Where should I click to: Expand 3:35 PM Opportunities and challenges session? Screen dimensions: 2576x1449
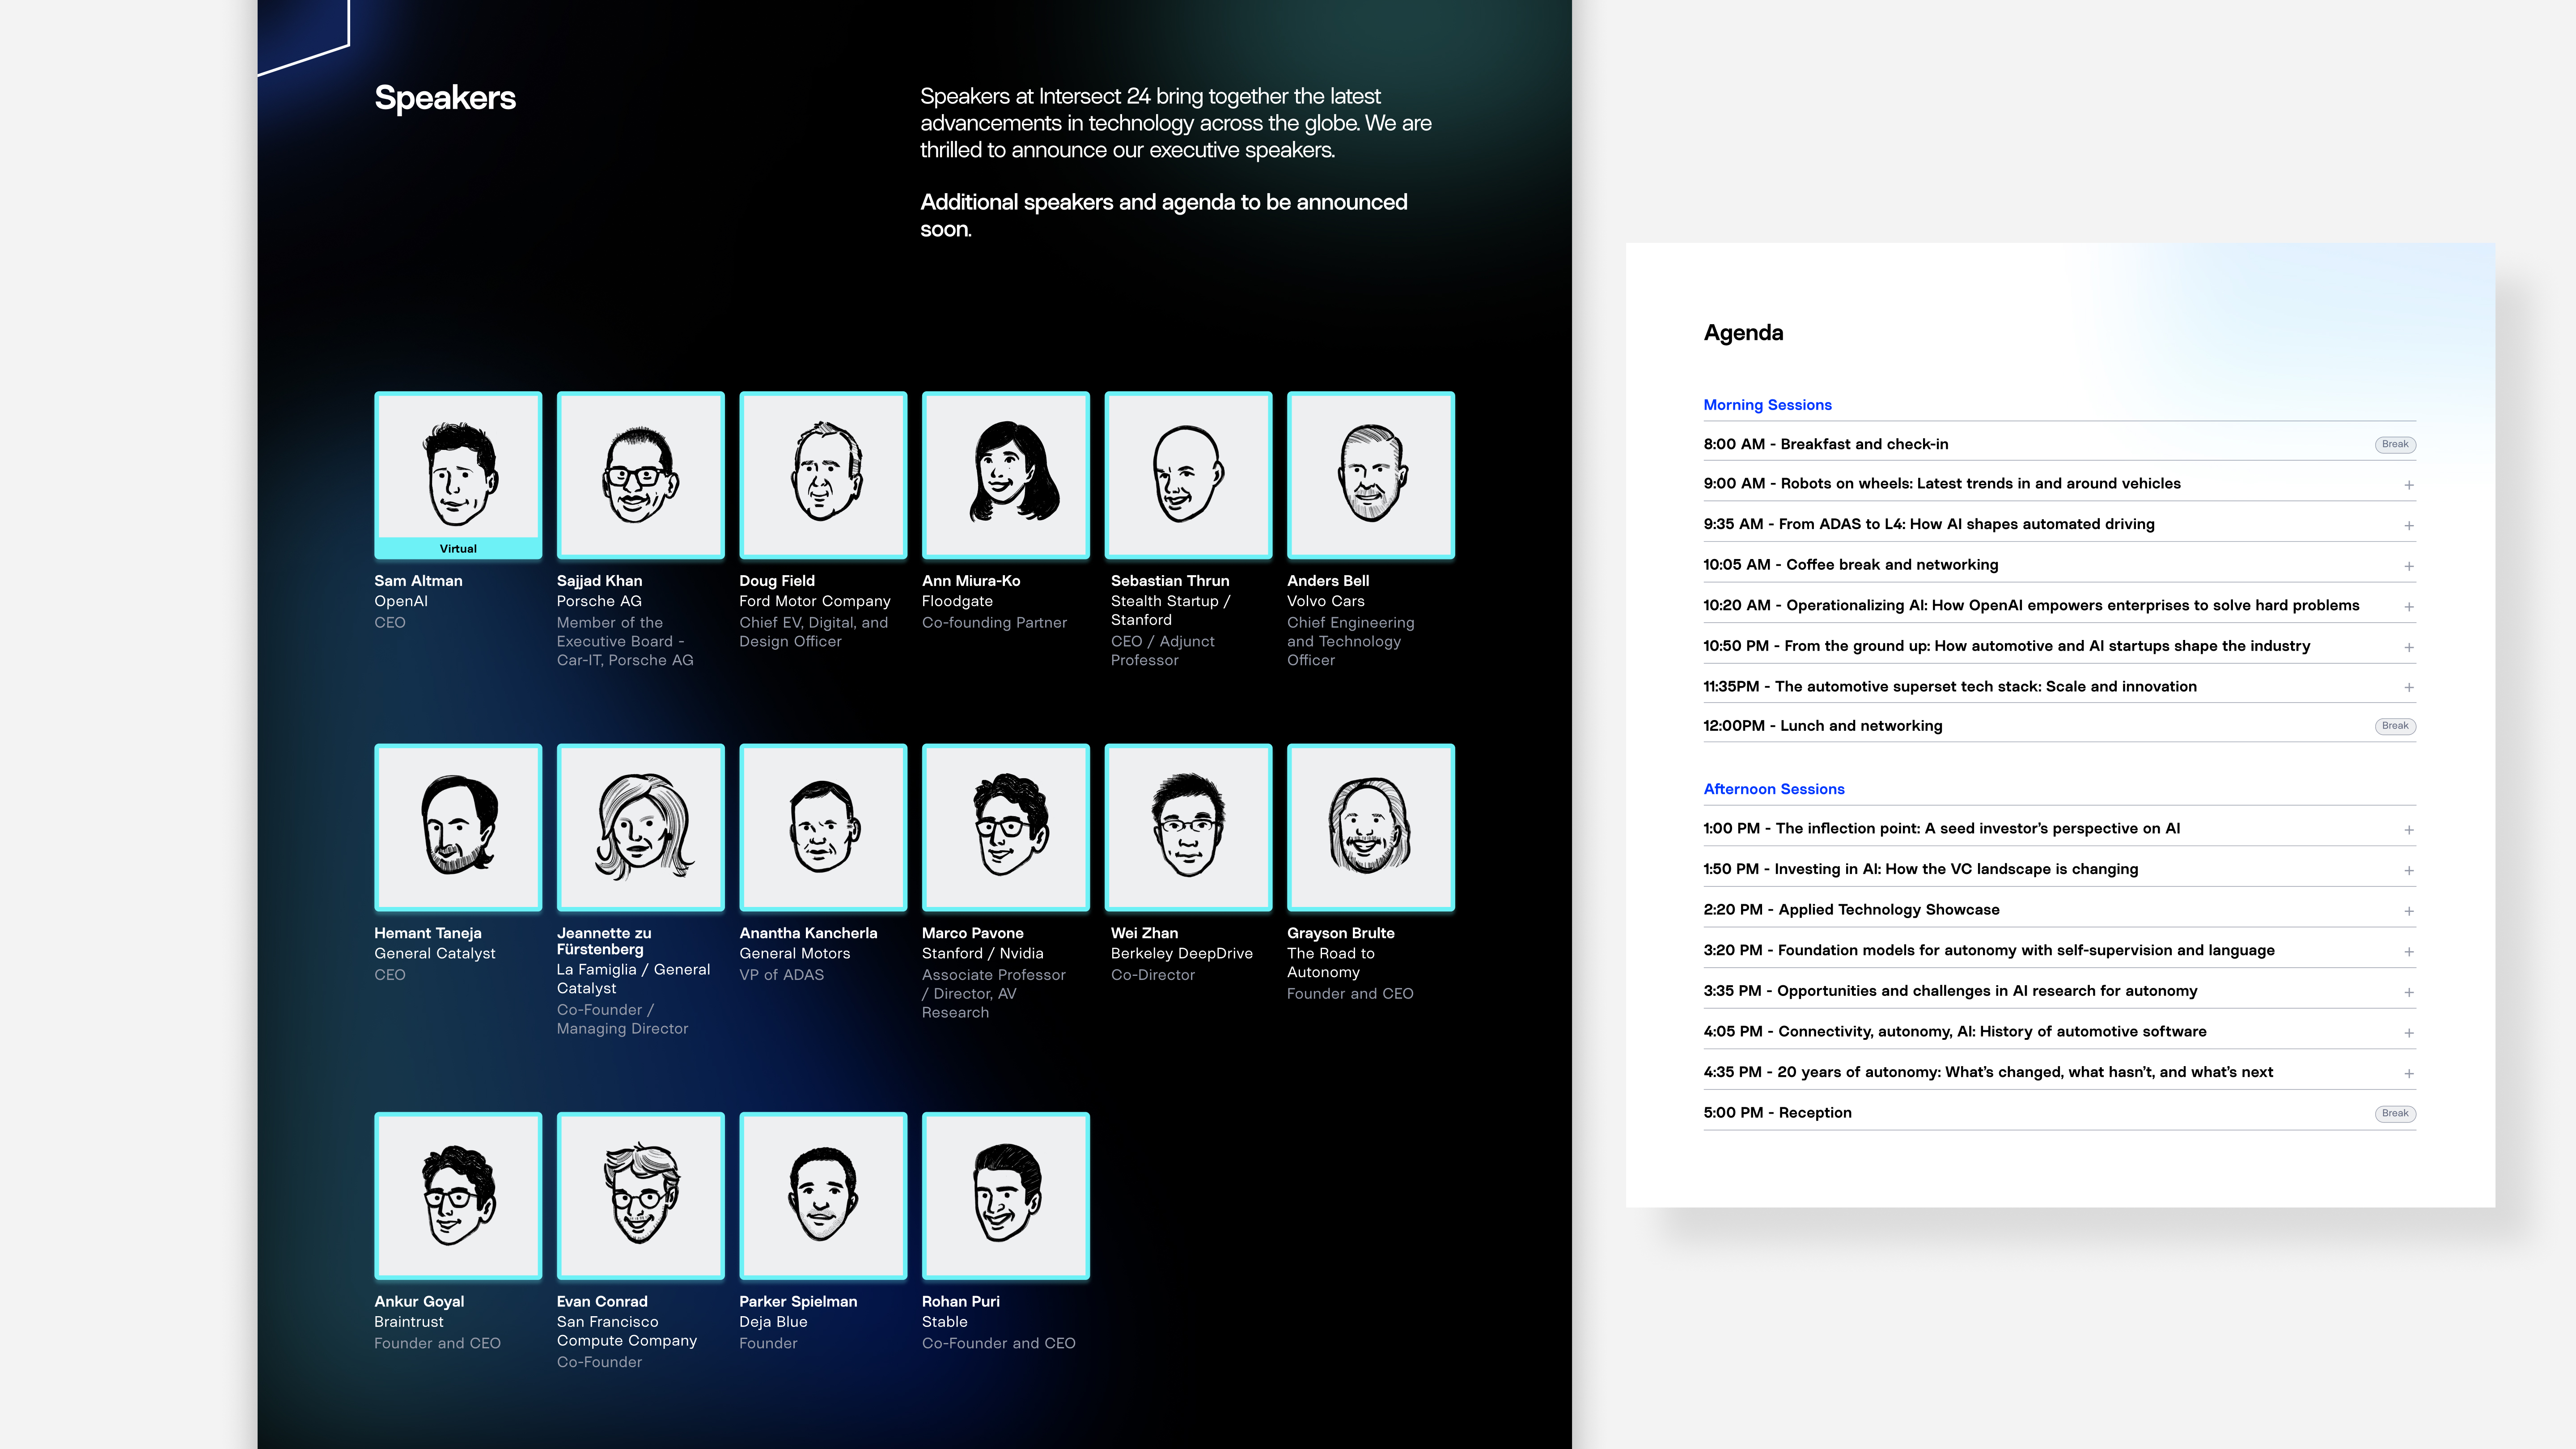coord(2409,992)
